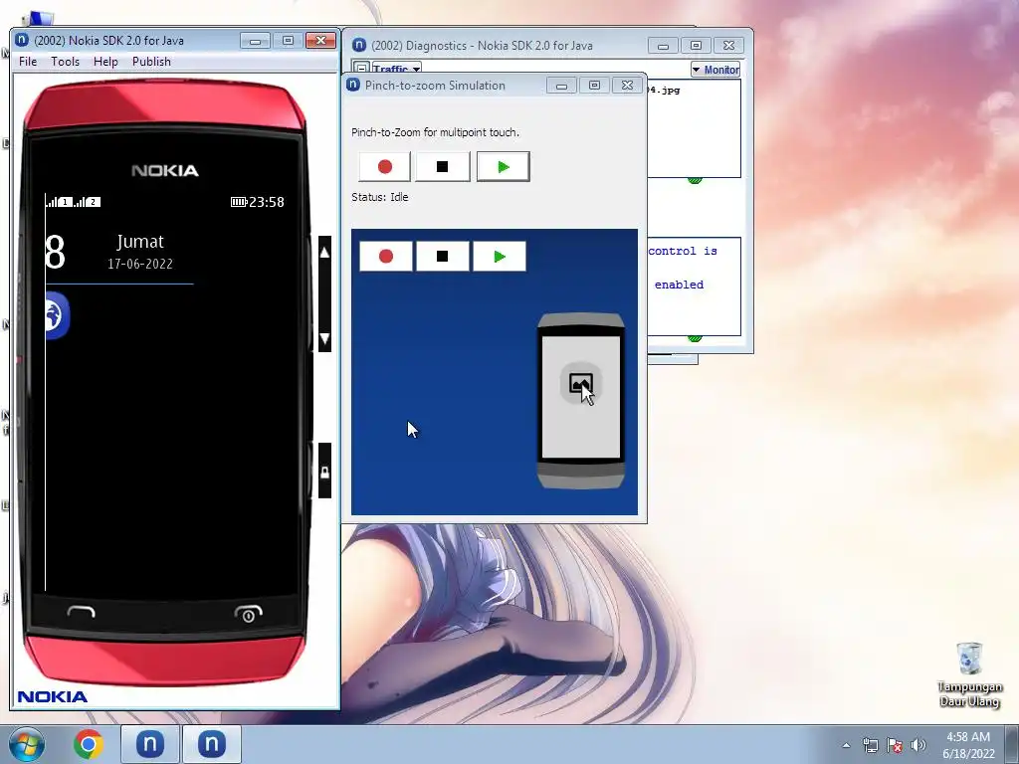
Task: Click the green Play button in the top button row of the Pinch-to-zoom window
Action: pos(503,167)
